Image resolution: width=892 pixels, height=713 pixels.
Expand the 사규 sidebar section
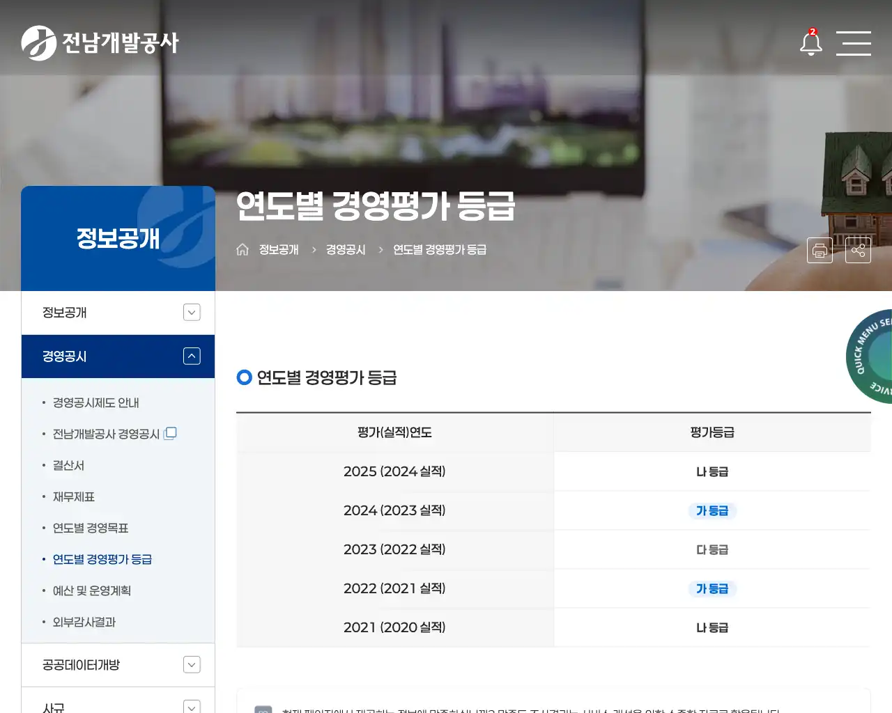click(x=192, y=707)
